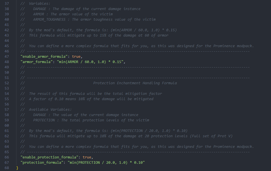This screenshot has height=171, width=271.
Task: Click line number 66 in the gutter
Action: (x=7, y=157)
